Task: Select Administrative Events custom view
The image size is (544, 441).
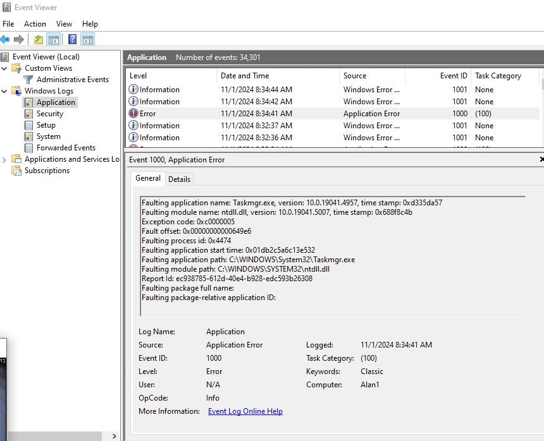Action: pyautogui.click(x=73, y=80)
